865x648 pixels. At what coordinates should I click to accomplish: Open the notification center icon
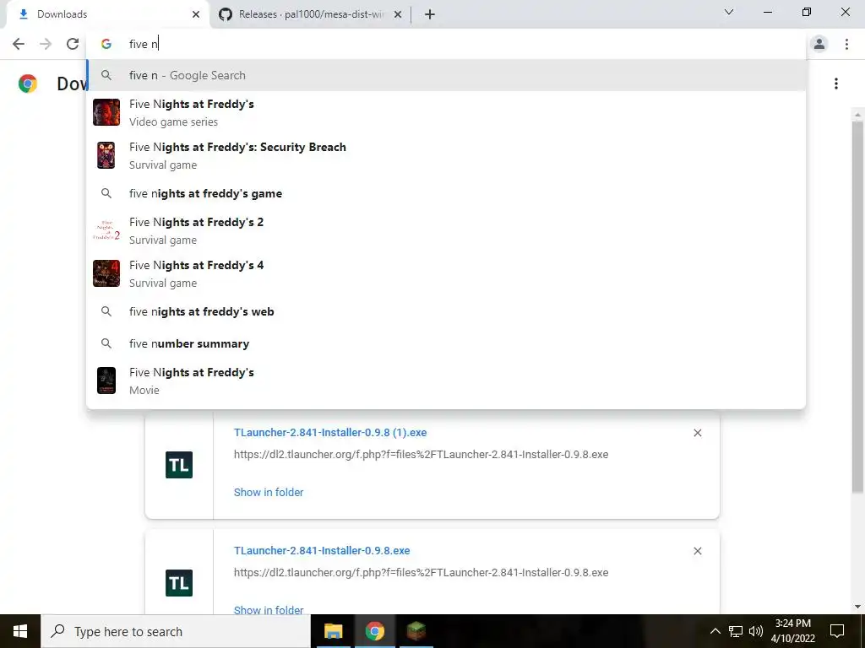click(x=837, y=631)
